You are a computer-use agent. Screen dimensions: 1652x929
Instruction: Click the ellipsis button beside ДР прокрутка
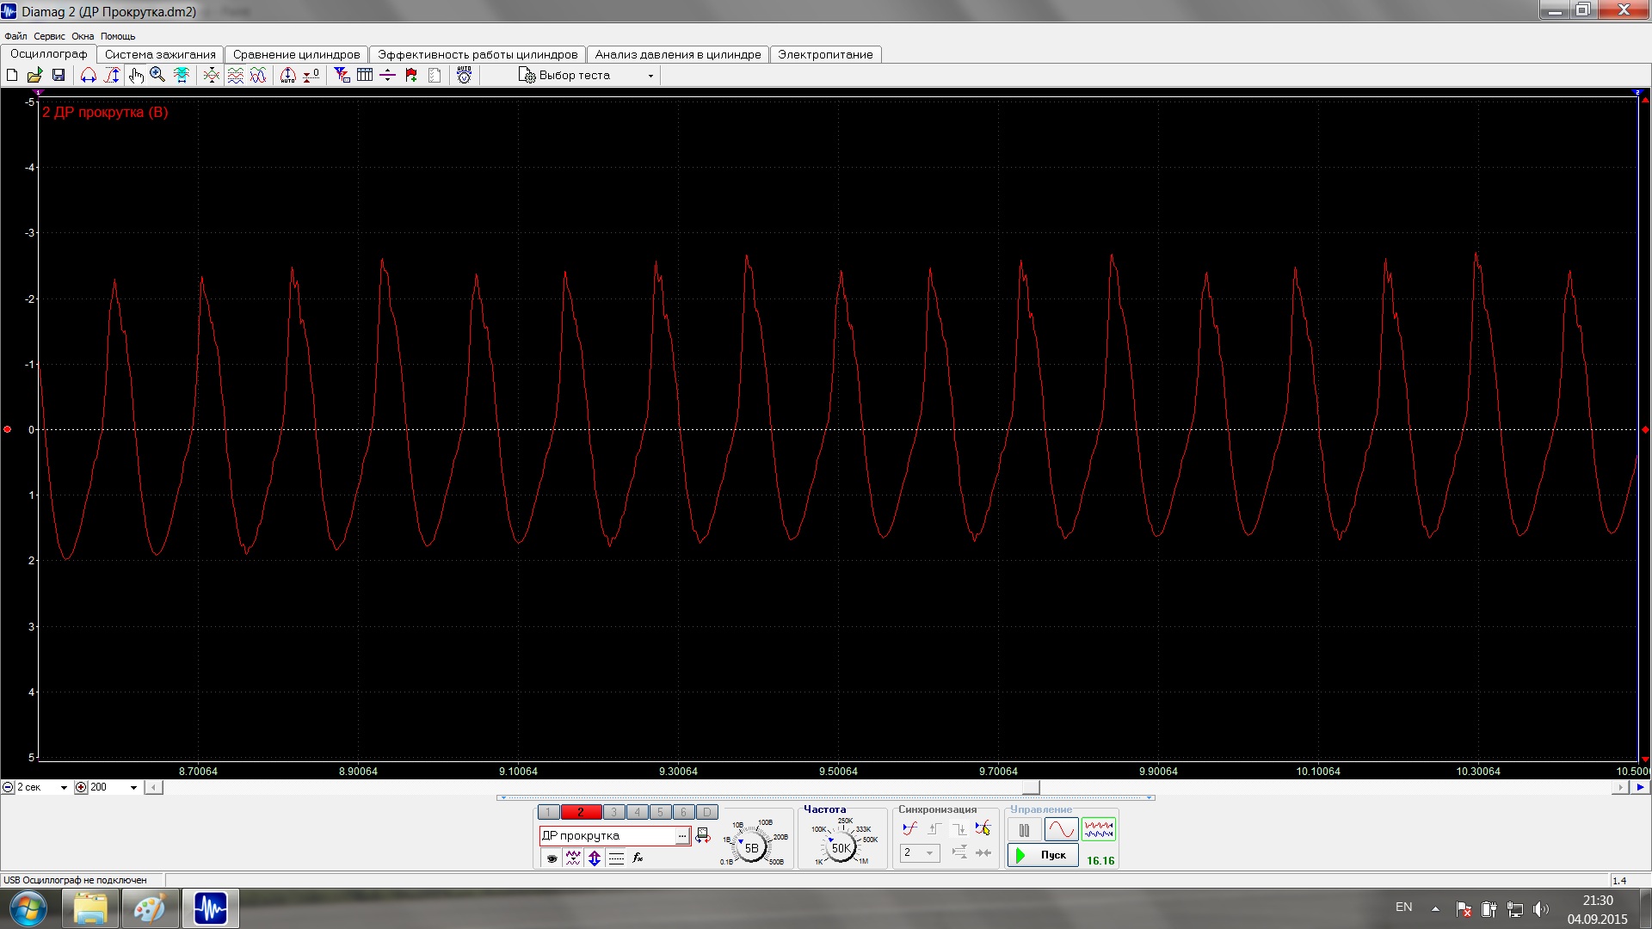point(682,836)
